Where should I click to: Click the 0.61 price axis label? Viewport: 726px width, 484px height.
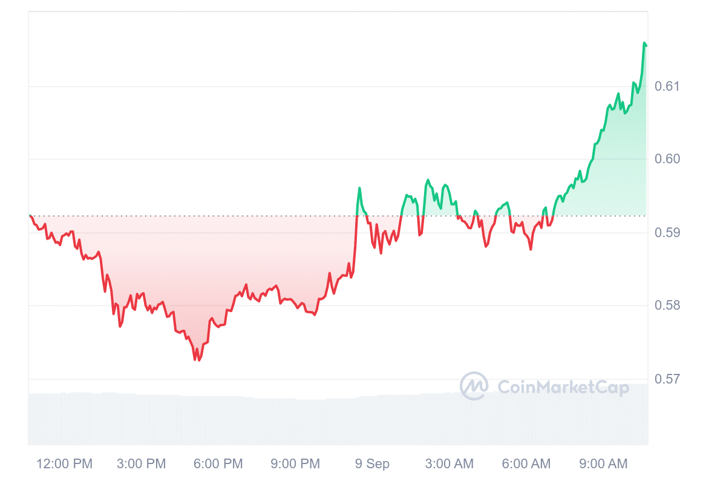coord(667,86)
